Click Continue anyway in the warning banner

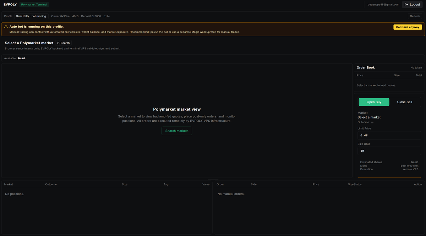(x=408, y=27)
